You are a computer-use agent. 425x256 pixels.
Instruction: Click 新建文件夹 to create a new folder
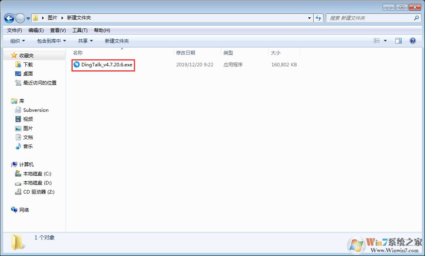pyautogui.click(x=117, y=41)
